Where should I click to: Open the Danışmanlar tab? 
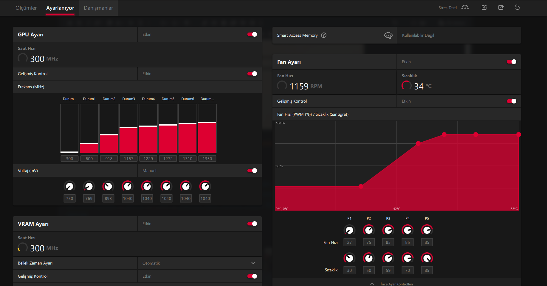[98, 8]
